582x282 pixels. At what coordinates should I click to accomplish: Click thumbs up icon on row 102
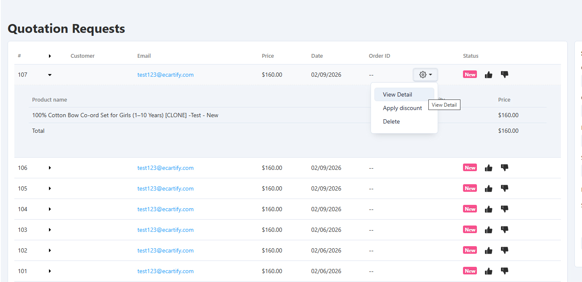point(488,250)
